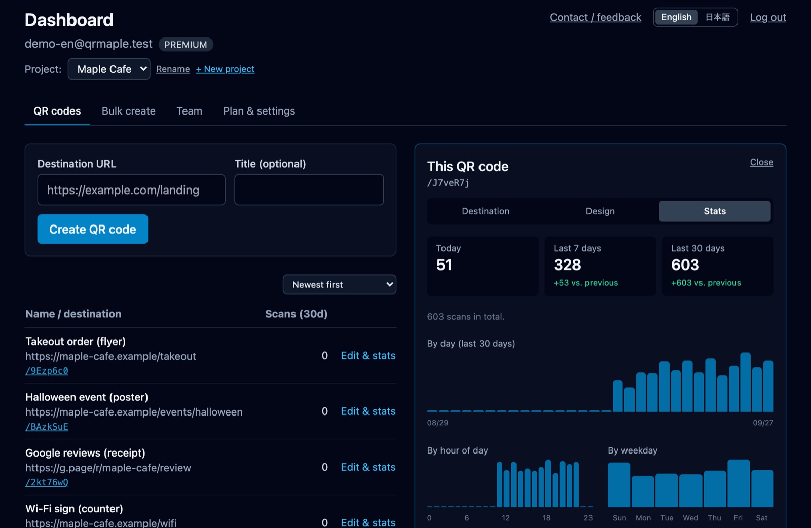Viewport: 811px width, 528px height.
Task: Click the /J7veR7j code path text
Action: (x=448, y=183)
